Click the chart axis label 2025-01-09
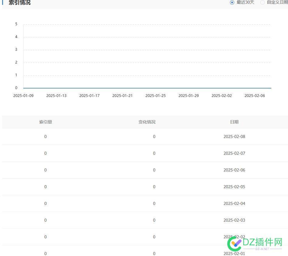The image size is (288, 256). (23, 95)
